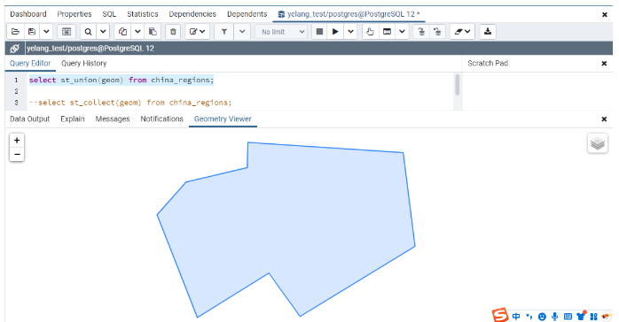The image size is (619, 322).
Task: Click the st_union query on line 1
Action: point(121,80)
